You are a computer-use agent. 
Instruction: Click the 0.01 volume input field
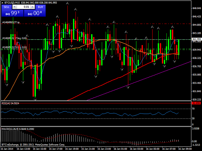24,7
